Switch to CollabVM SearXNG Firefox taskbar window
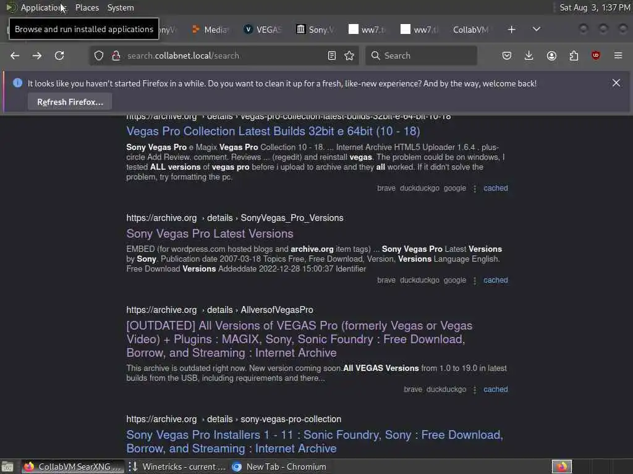 click(72, 467)
